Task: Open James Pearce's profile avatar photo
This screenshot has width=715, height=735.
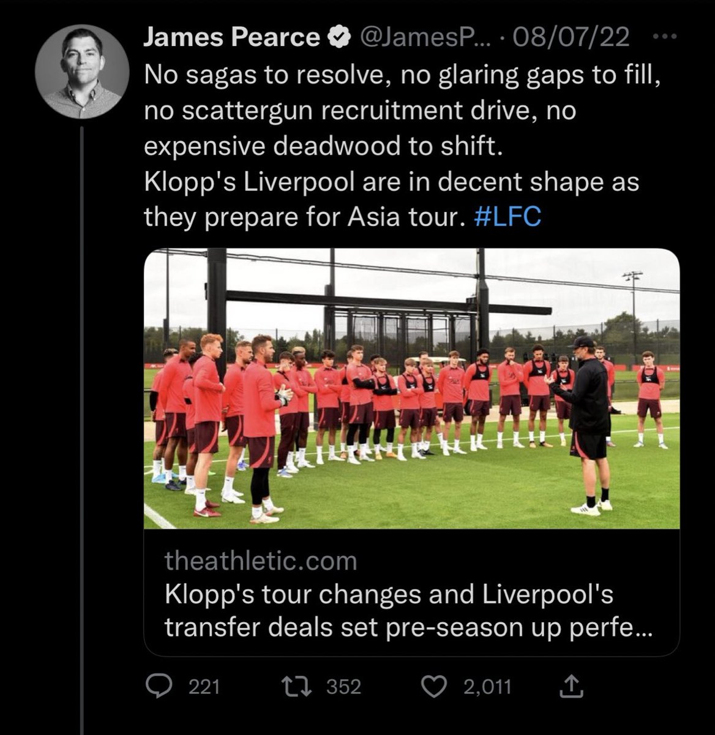Action: (82, 72)
